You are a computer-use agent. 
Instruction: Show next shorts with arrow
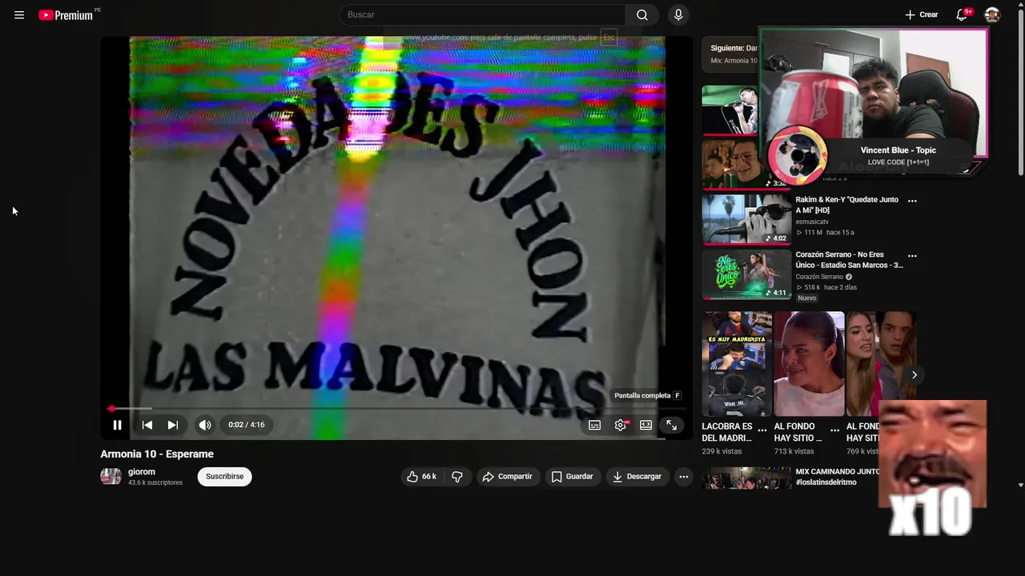click(x=914, y=374)
